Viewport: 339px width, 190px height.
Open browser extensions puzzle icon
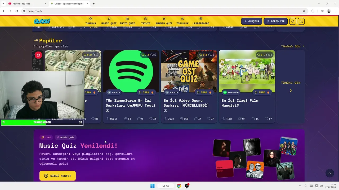coord(313,11)
